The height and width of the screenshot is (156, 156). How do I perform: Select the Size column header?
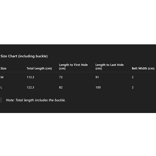tap(3, 68)
